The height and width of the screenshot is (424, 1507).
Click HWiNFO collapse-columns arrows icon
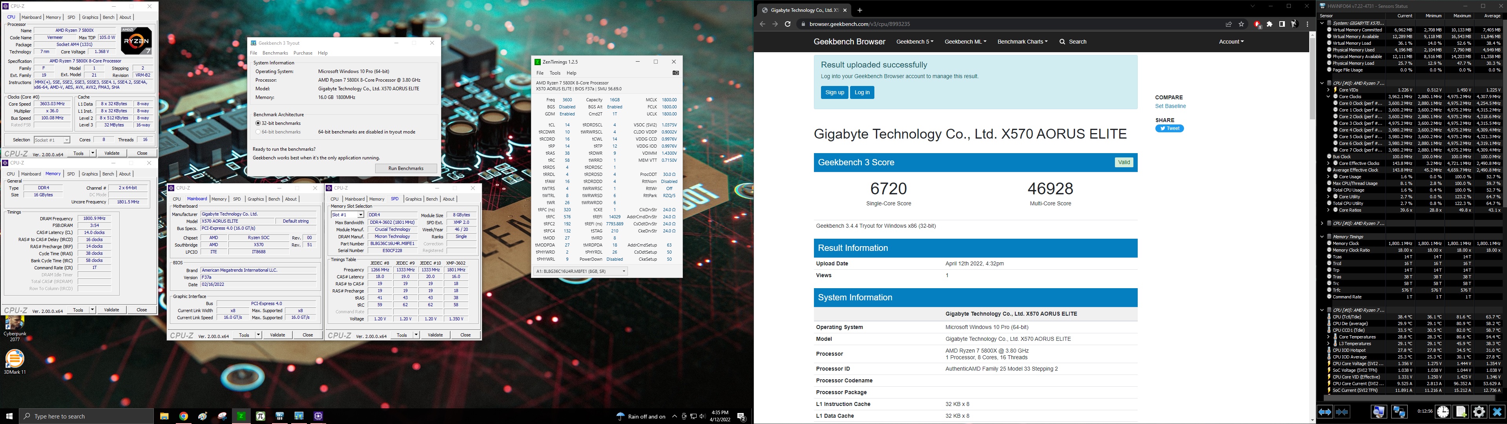click(x=1342, y=412)
